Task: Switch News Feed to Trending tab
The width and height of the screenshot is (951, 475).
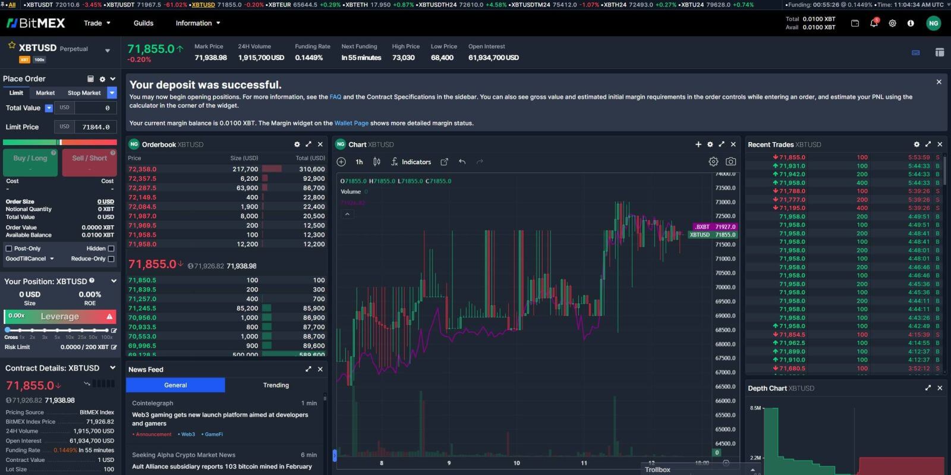Action: pyautogui.click(x=276, y=385)
